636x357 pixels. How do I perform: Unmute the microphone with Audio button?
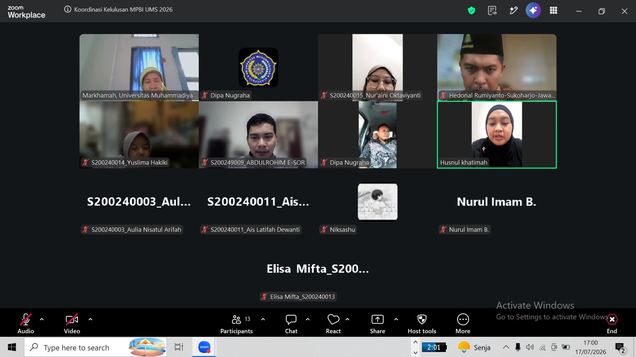26,324
